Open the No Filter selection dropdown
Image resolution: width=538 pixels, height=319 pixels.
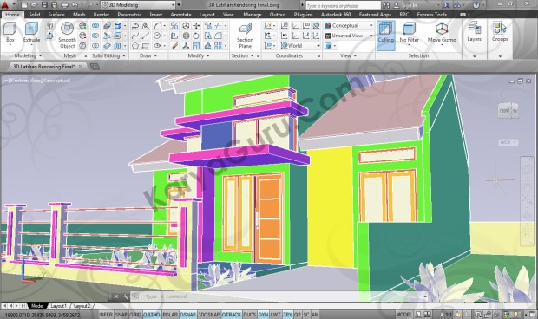point(409,33)
